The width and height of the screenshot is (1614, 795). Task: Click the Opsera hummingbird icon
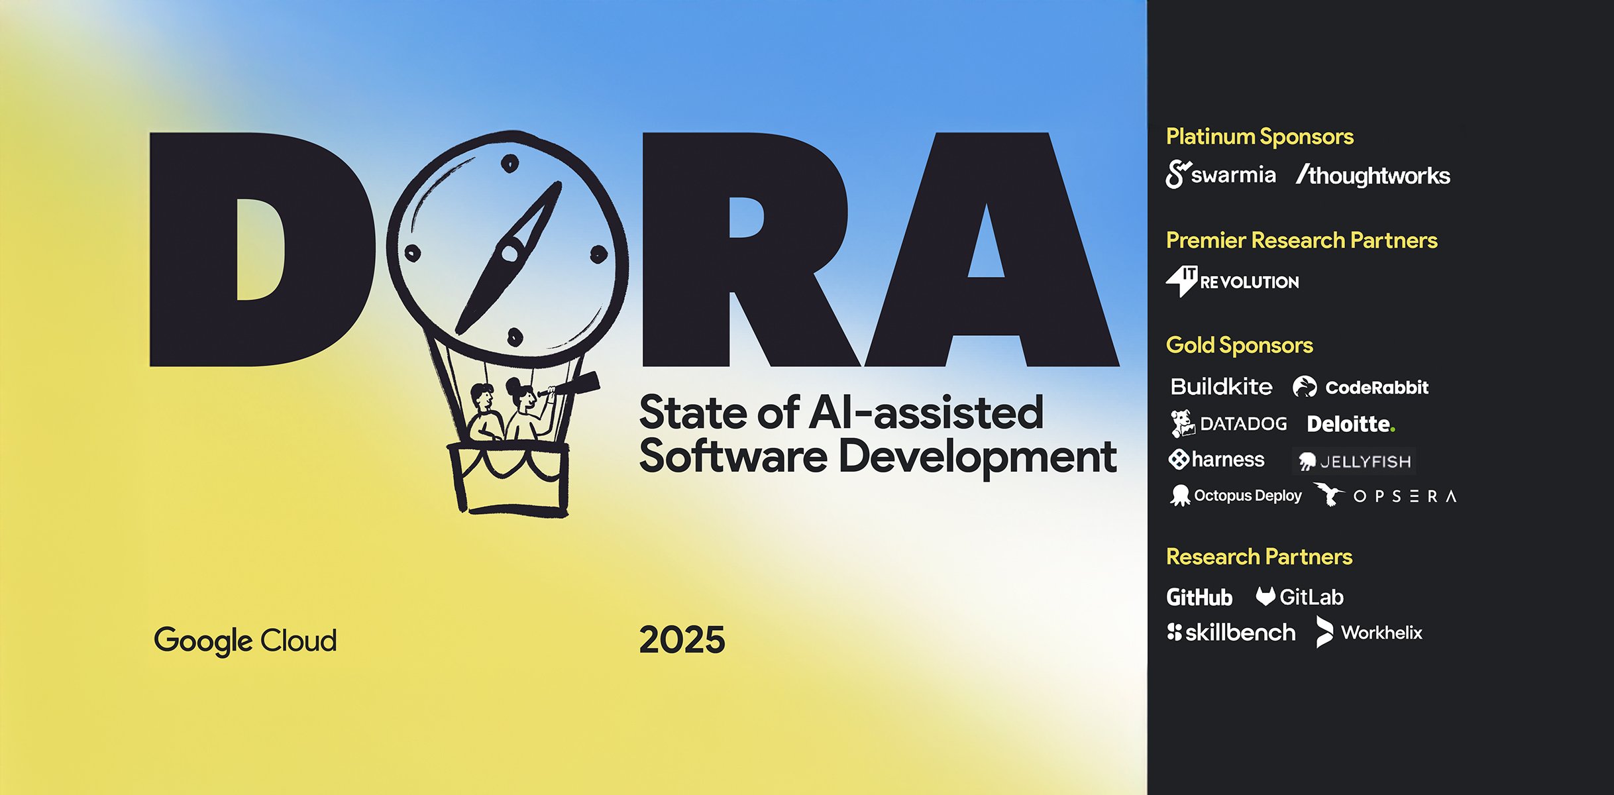coord(1328,494)
